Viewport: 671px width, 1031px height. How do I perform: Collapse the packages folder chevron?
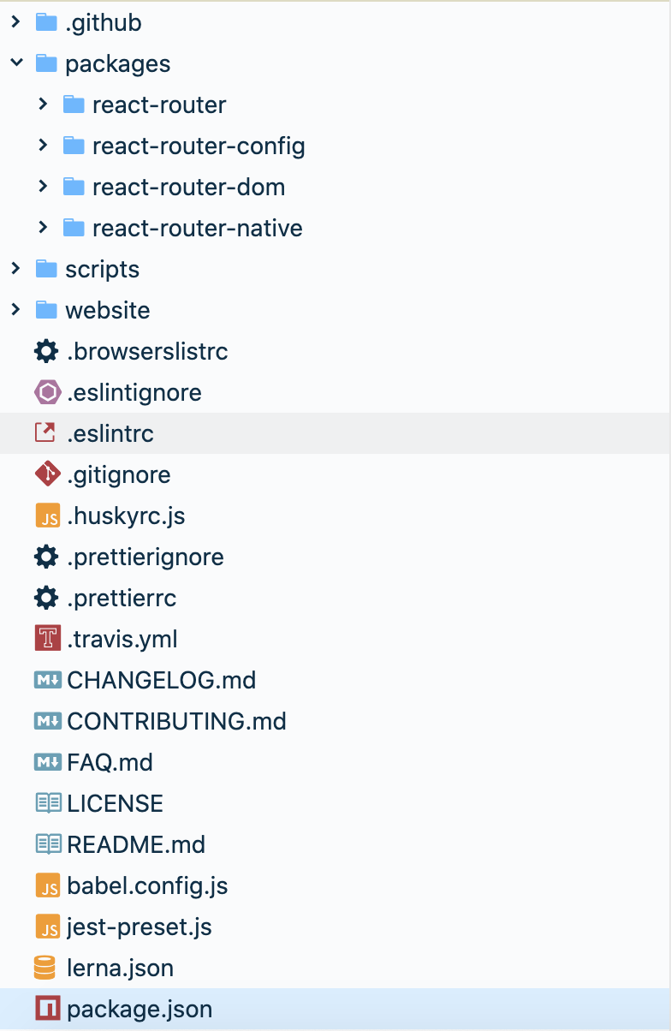click(16, 63)
